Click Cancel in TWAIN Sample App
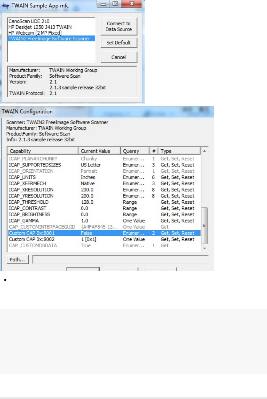Image resolution: width=267 pixels, height=399 pixels. coord(119,57)
